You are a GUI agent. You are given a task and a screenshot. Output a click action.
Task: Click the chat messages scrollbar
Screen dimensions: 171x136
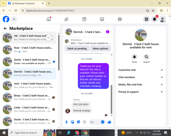[x=111, y=99]
